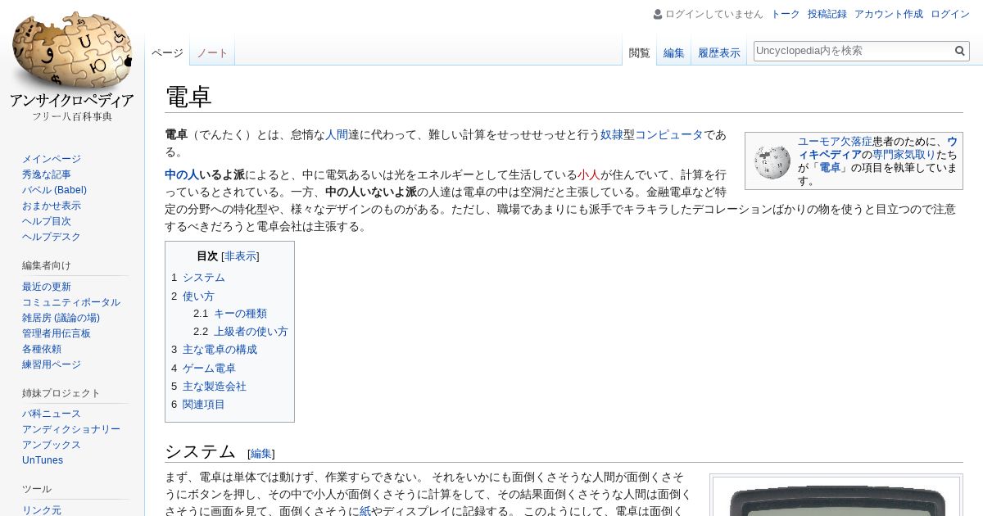Click the search magnifier icon
The width and height of the screenshot is (983, 516).
[960, 51]
